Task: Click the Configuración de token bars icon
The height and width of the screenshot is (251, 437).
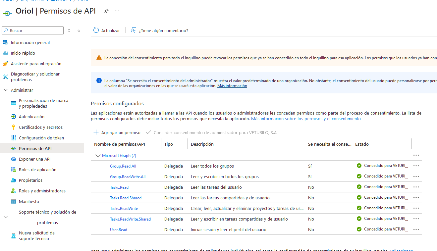Action: pyautogui.click(x=14, y=138)
